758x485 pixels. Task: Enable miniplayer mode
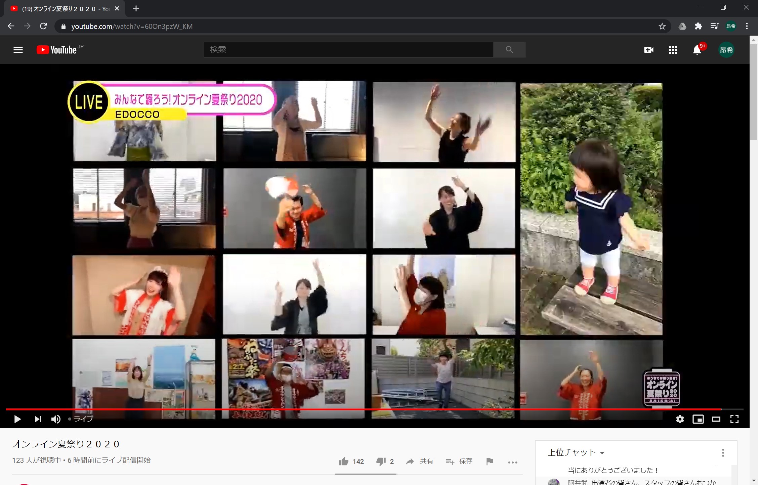(698, 419)
